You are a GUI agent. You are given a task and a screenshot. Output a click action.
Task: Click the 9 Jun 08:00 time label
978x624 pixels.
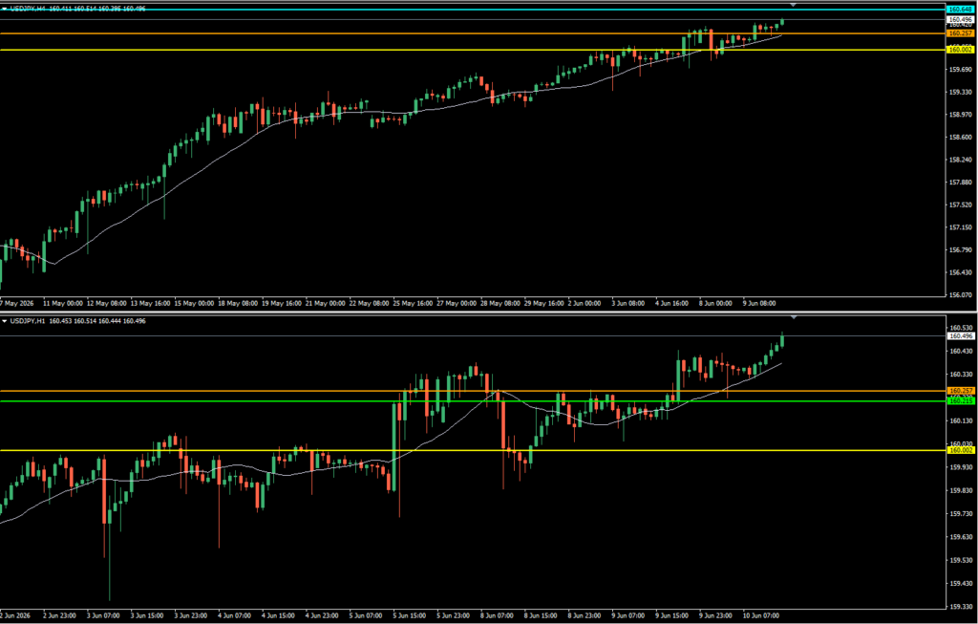tap(759, 303)
